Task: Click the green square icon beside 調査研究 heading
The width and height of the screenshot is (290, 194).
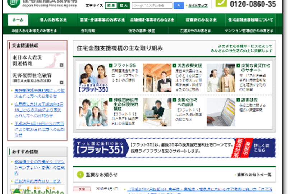Action: (238, 100)
